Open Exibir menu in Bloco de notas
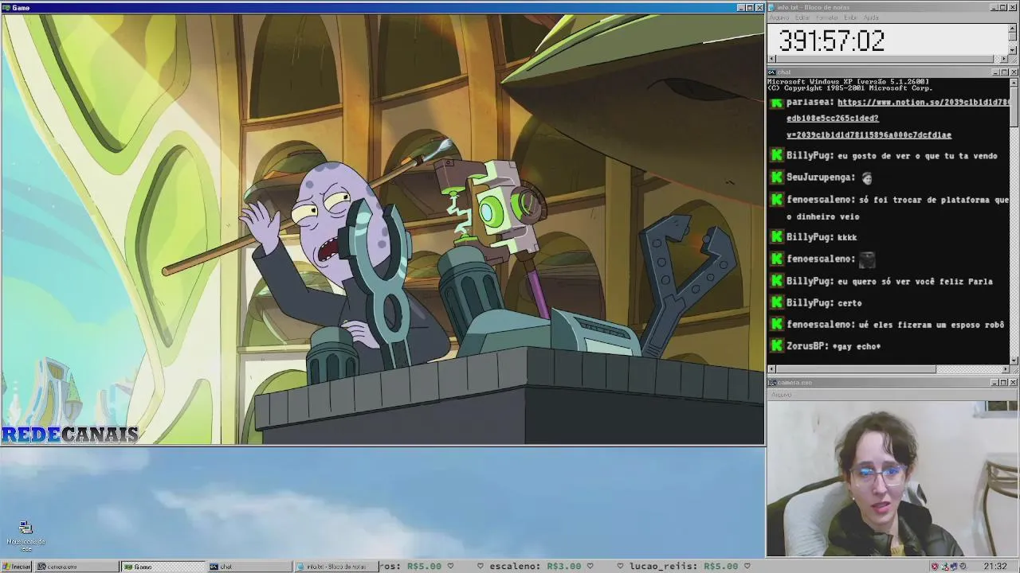Viewport: 1020px width, 573px height. point(851,18)
